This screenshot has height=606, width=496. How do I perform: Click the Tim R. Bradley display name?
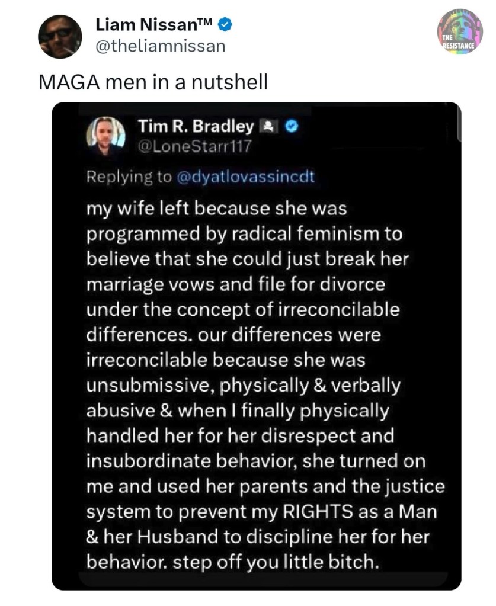[196, 126]
